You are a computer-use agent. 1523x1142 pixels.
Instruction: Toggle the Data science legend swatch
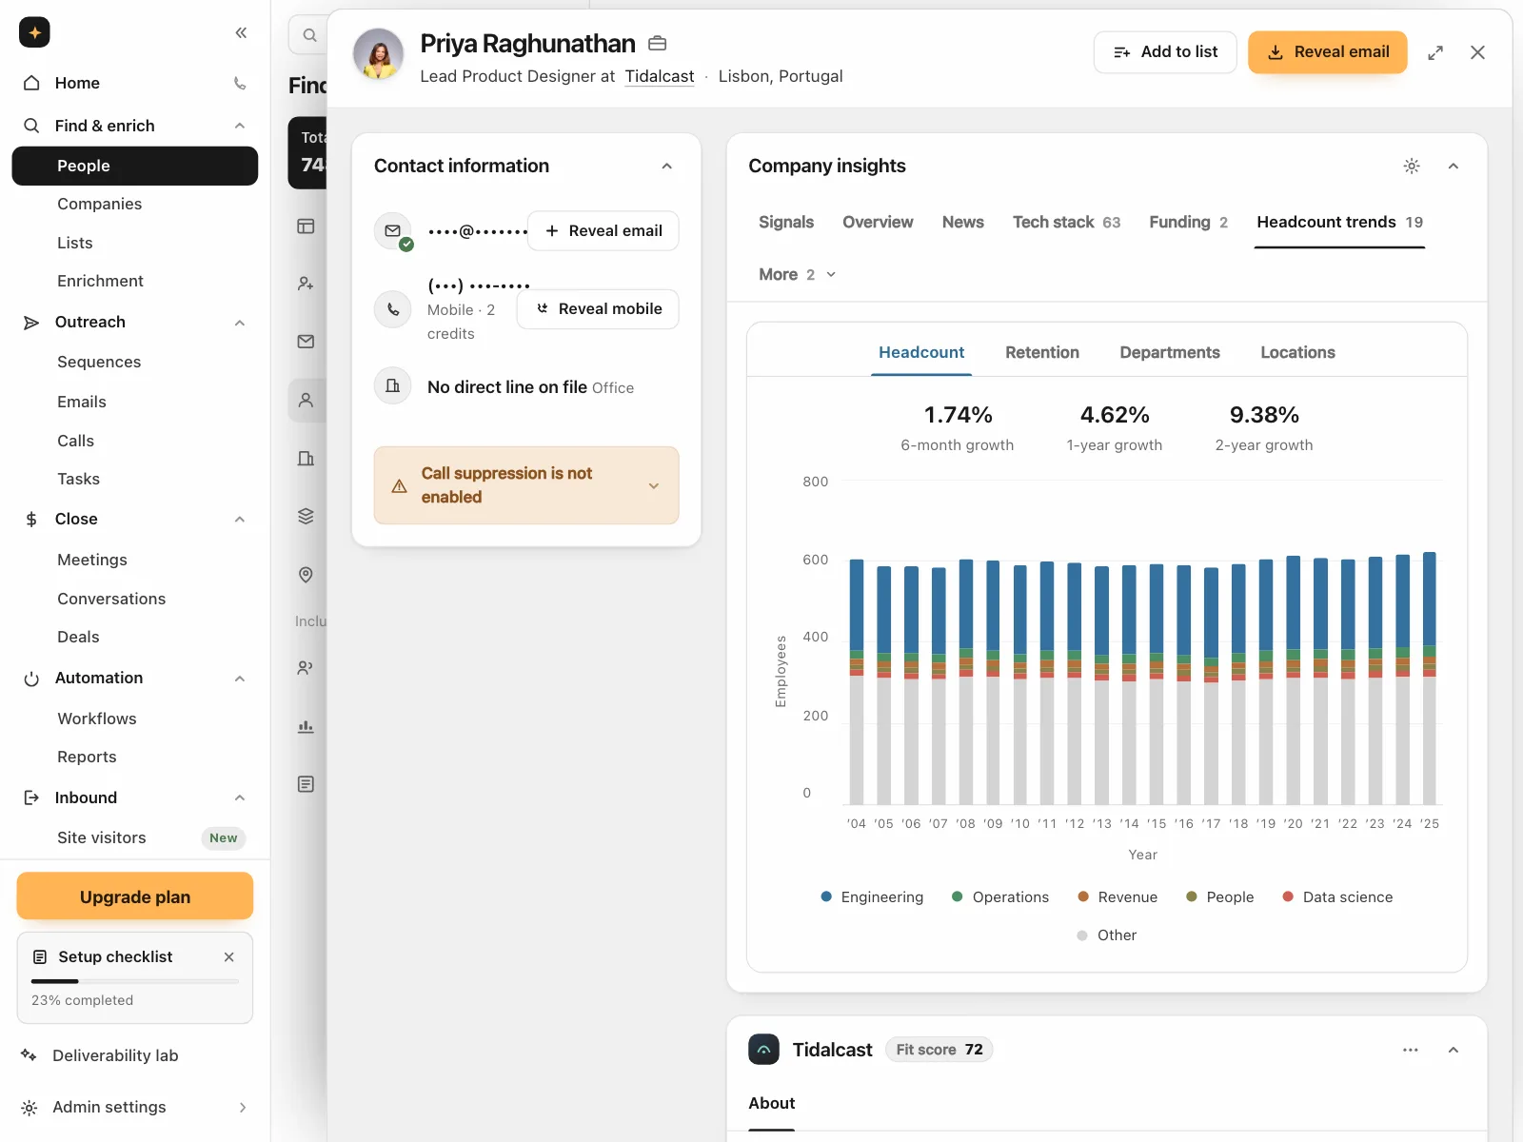point(1288,896)
